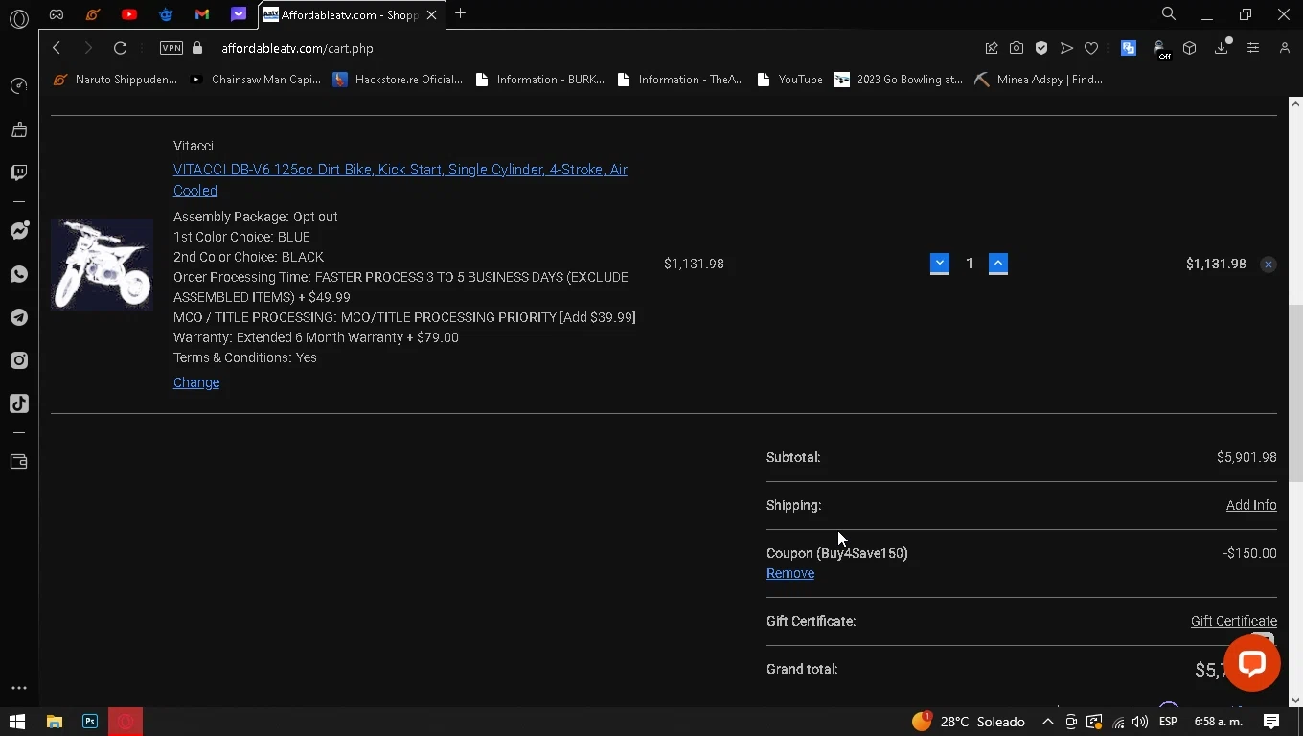Open the ad blocker shield
1303x736 pixels.
click(1041, 48)
